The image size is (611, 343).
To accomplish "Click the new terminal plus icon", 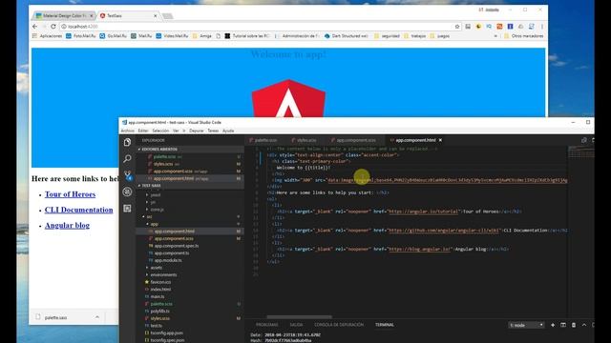I will click(553, 325).
